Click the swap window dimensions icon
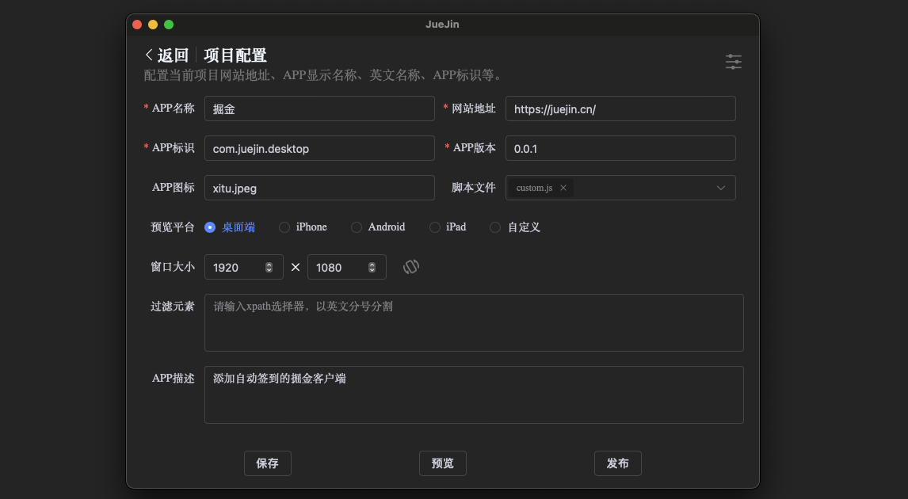908x499 pixels. 411,266
